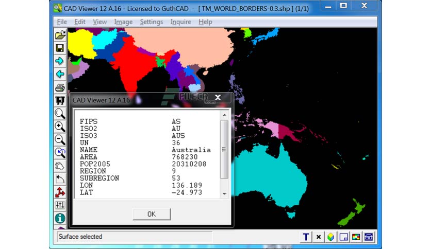Minimize the CAD Viewer main window
Viewport: 431px width, 249px height.
coord(328,6)
